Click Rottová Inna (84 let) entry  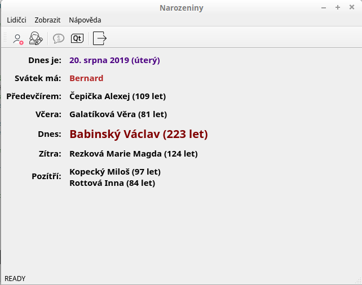[x=112, y=183]
